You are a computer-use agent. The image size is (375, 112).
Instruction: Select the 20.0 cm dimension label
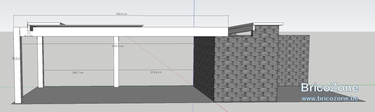click(x=16, y=58)
